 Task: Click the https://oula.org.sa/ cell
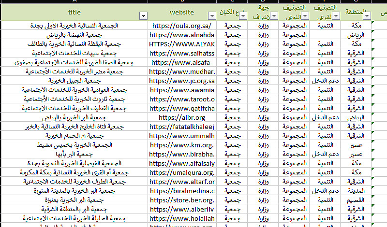coord(182,26)
